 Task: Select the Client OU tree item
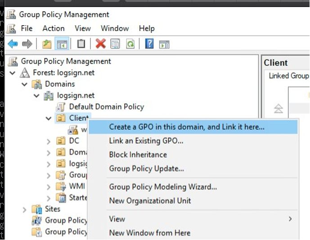coord(79,118)
